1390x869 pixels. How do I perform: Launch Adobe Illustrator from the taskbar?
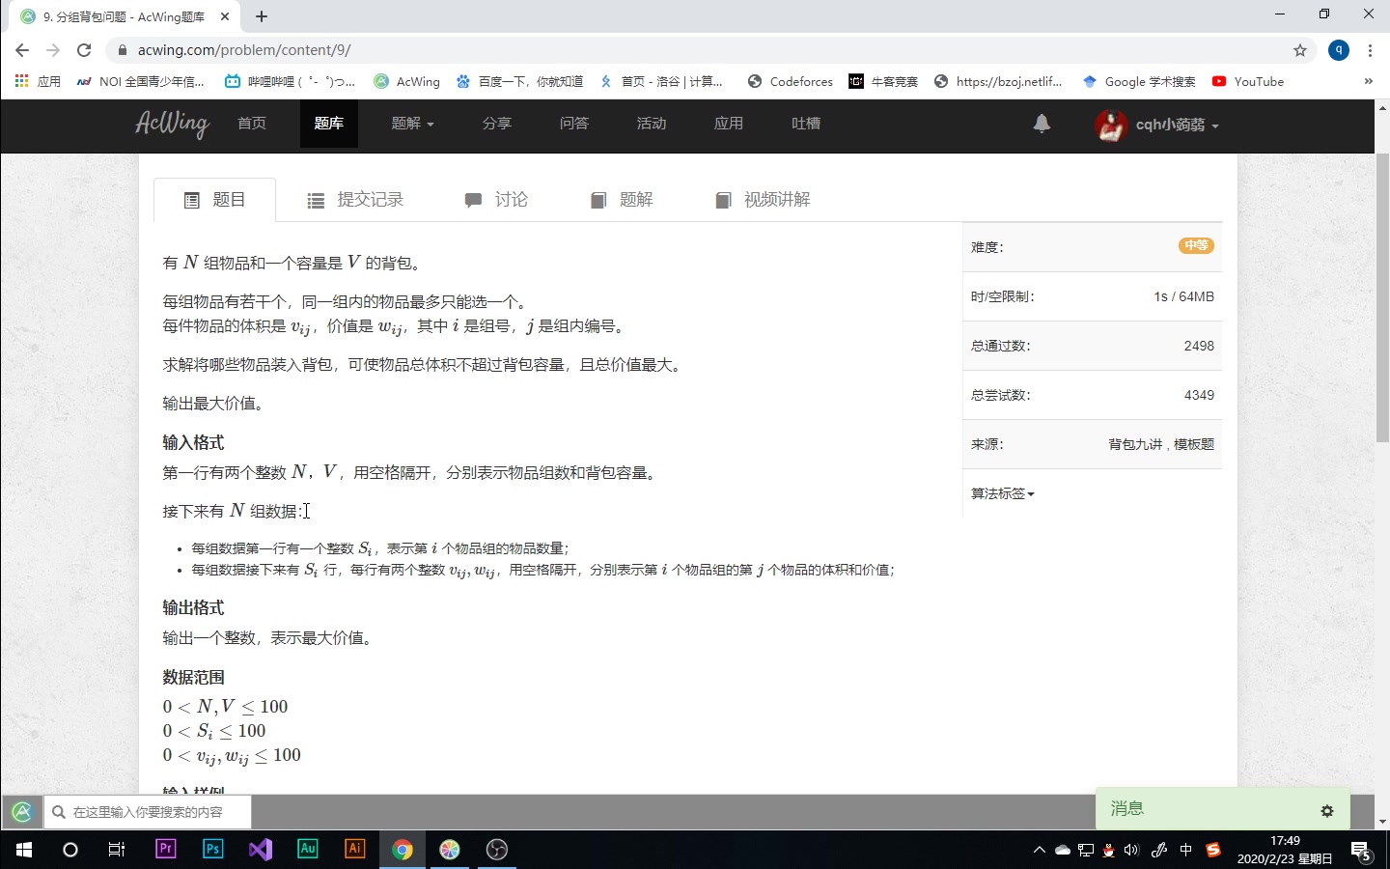pos(354,849)
